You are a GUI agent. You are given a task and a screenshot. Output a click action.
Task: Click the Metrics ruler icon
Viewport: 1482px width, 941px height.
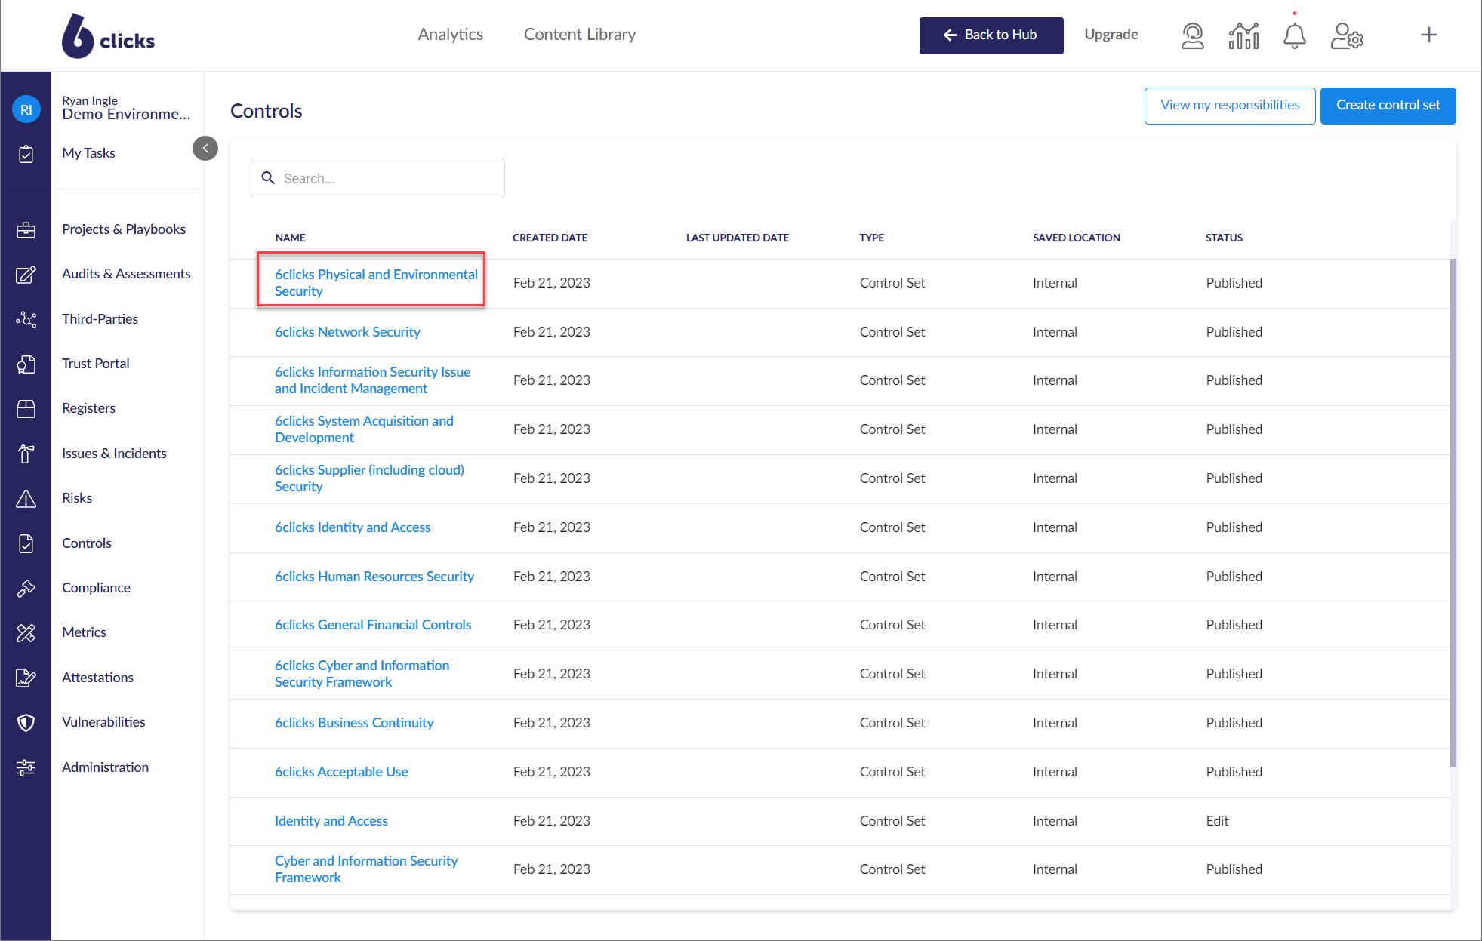pos(26,633)
